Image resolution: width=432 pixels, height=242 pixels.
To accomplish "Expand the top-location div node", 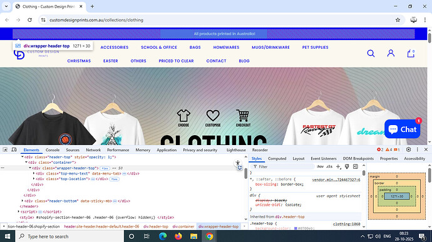I will coord(34,179).
